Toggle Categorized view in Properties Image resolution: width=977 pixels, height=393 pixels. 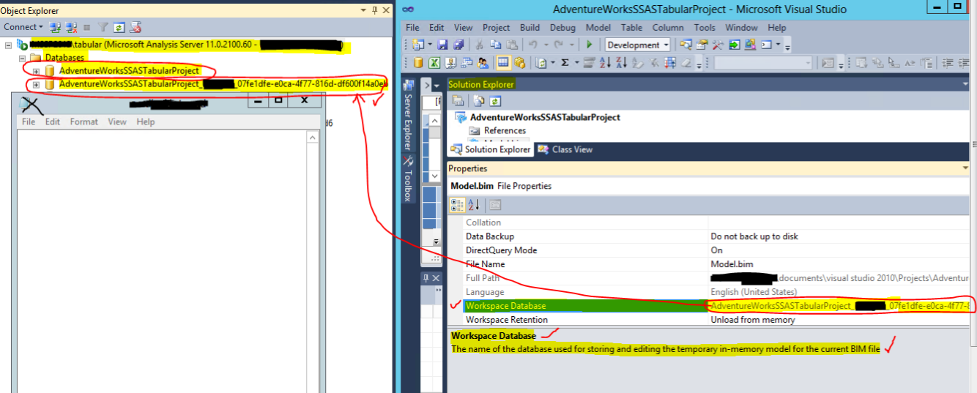tap(457, 205)
